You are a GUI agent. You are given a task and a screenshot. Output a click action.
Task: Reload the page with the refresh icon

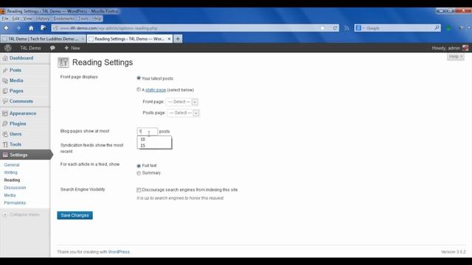(335, 28)
